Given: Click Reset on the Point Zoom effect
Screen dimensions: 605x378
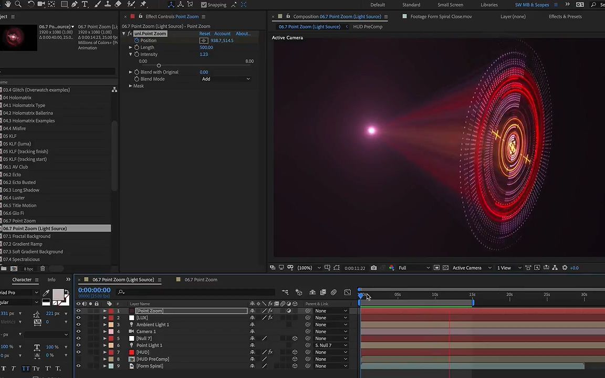Looking at the screenshot, I should click(x=205, y=33).
